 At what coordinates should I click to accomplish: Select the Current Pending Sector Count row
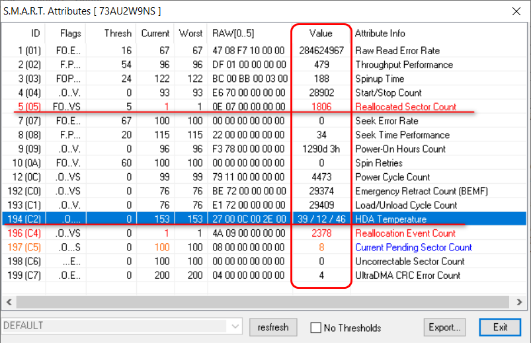coord(413,247)
